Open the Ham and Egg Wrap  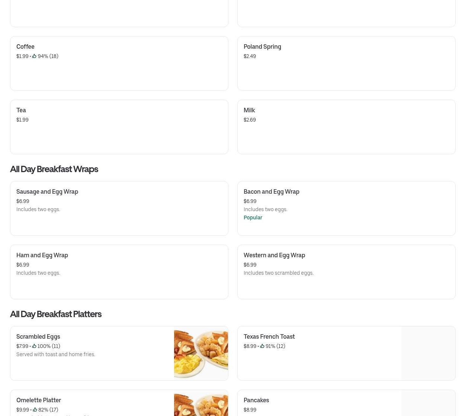tap(119, 272)
